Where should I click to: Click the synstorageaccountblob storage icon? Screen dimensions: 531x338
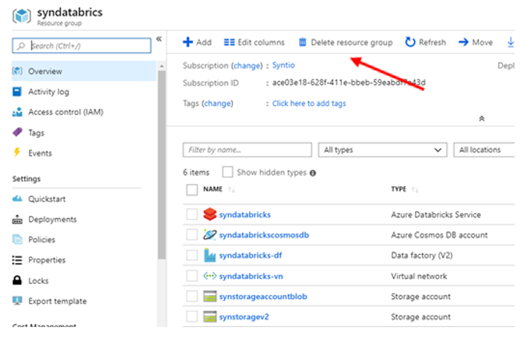209,297
